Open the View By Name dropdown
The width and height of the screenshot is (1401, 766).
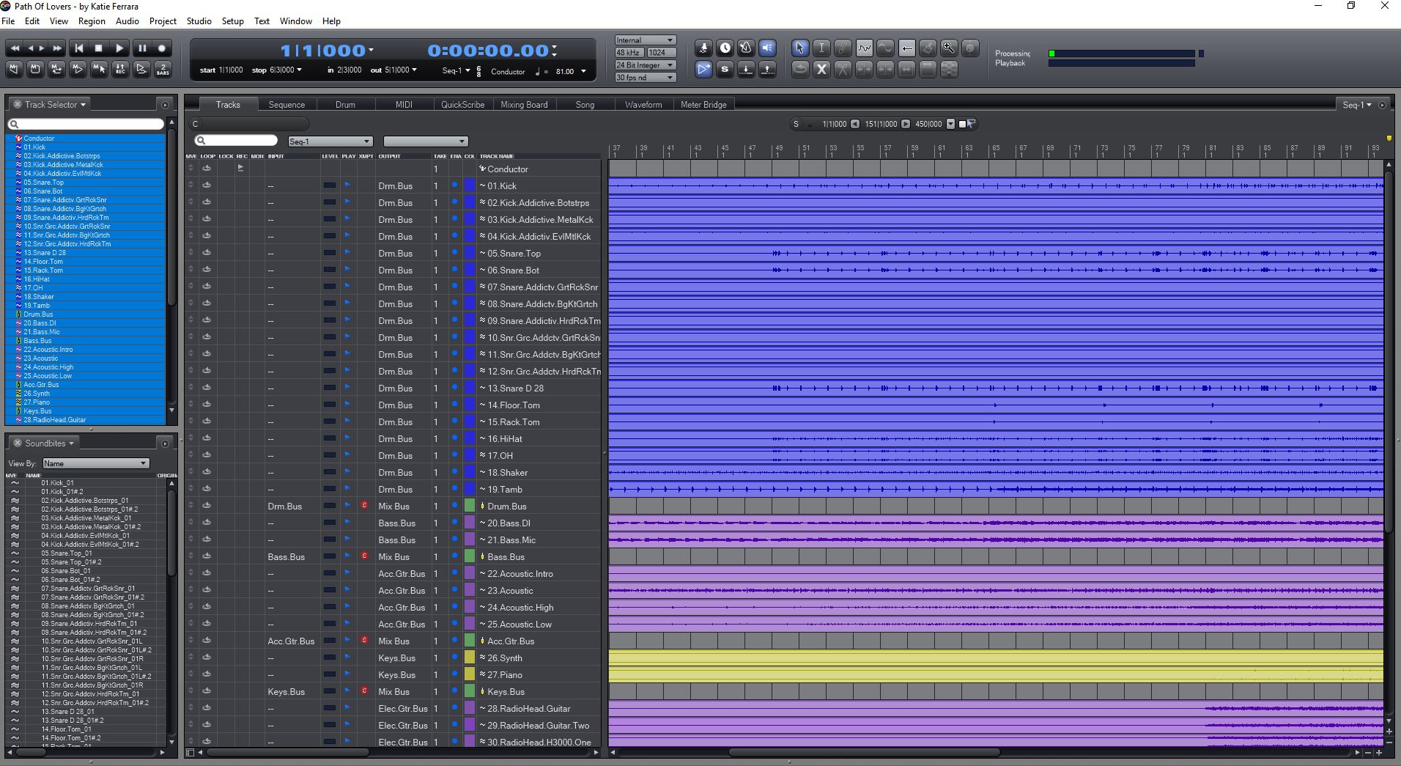point(96,463)
